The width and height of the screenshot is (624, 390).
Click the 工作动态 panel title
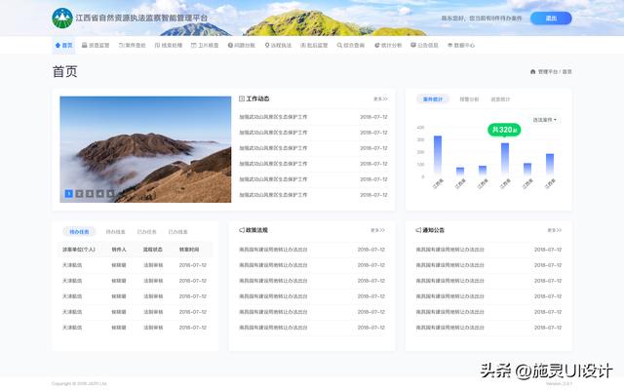click(x=257, y=98)
